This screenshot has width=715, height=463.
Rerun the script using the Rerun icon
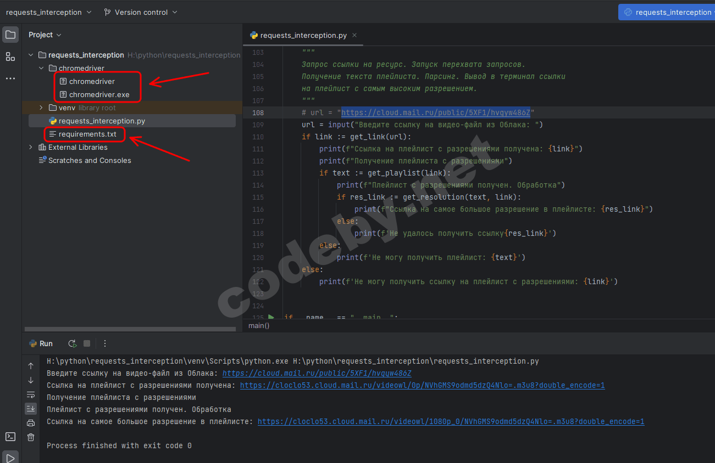pyautogui.click(x=72, y=343)
